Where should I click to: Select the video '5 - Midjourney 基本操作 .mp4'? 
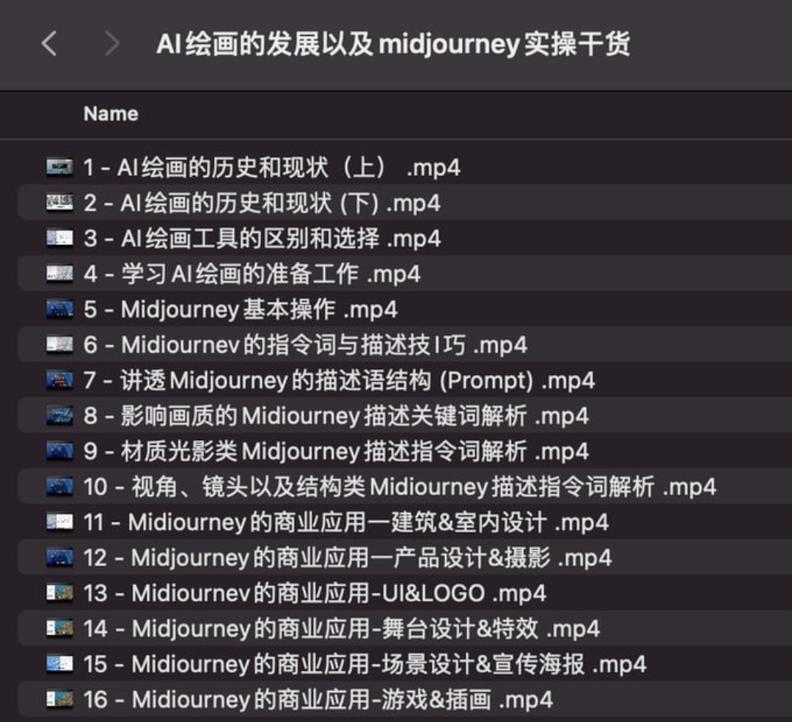pos(242,310)
